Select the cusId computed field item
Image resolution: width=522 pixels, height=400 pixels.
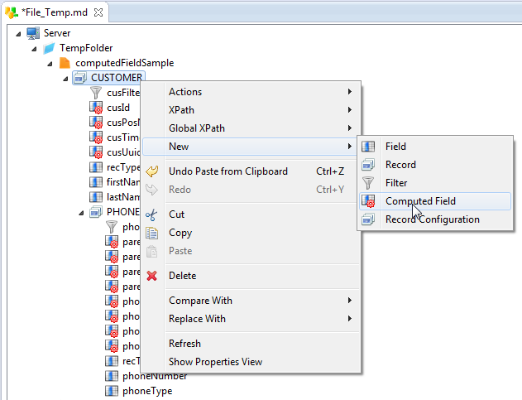(118, 108)
